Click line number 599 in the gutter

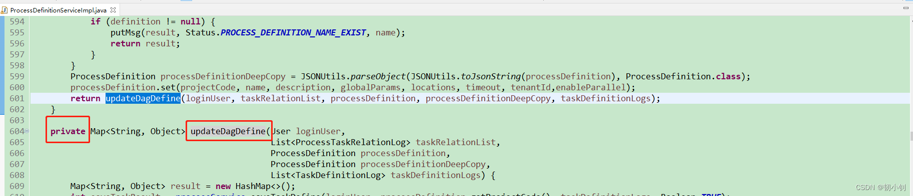coord(17,76)
